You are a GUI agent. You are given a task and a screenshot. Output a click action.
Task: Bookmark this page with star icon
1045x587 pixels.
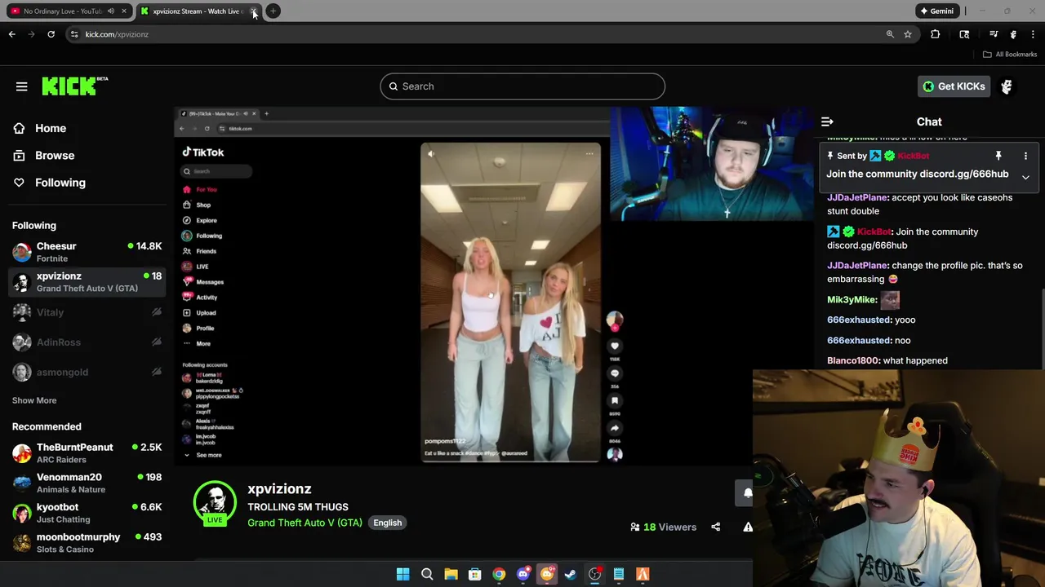tap(908, 34)
